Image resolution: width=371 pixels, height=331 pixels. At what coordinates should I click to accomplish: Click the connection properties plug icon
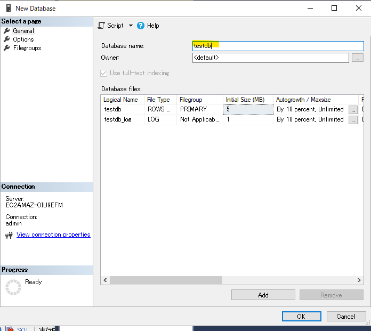click(9, 235)
